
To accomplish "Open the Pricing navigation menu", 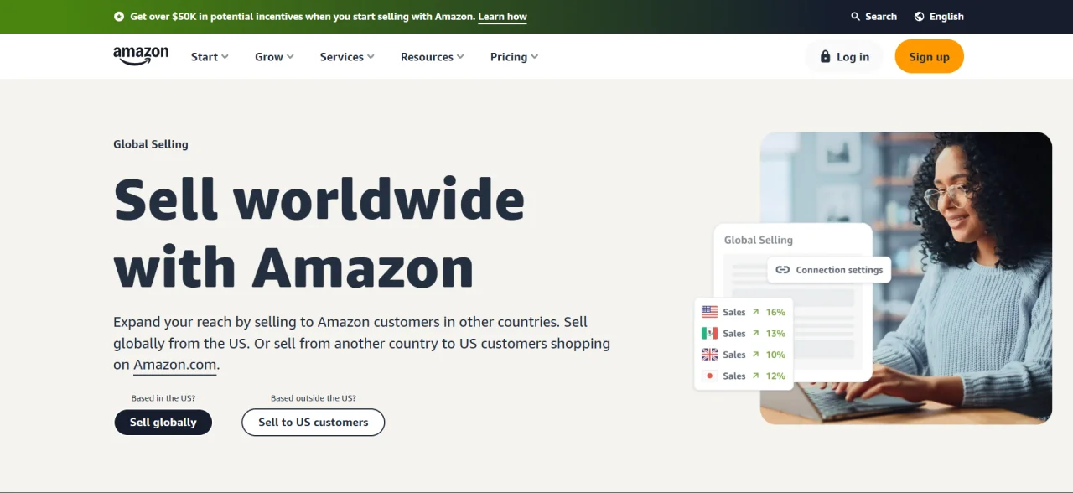I will 515,57.
